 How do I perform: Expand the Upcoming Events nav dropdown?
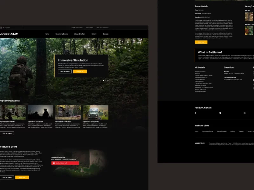62,34
